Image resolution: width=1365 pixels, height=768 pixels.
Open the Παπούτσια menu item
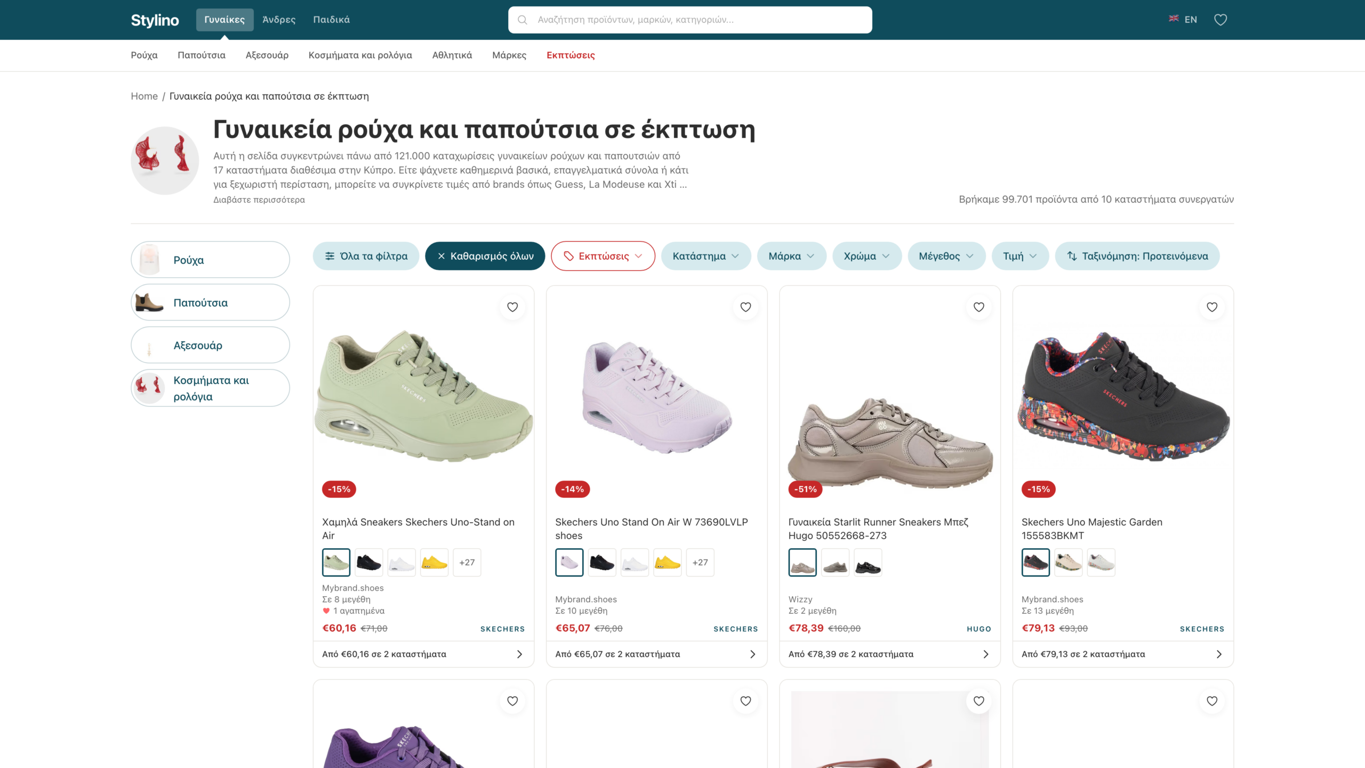(x=201, y=55)
